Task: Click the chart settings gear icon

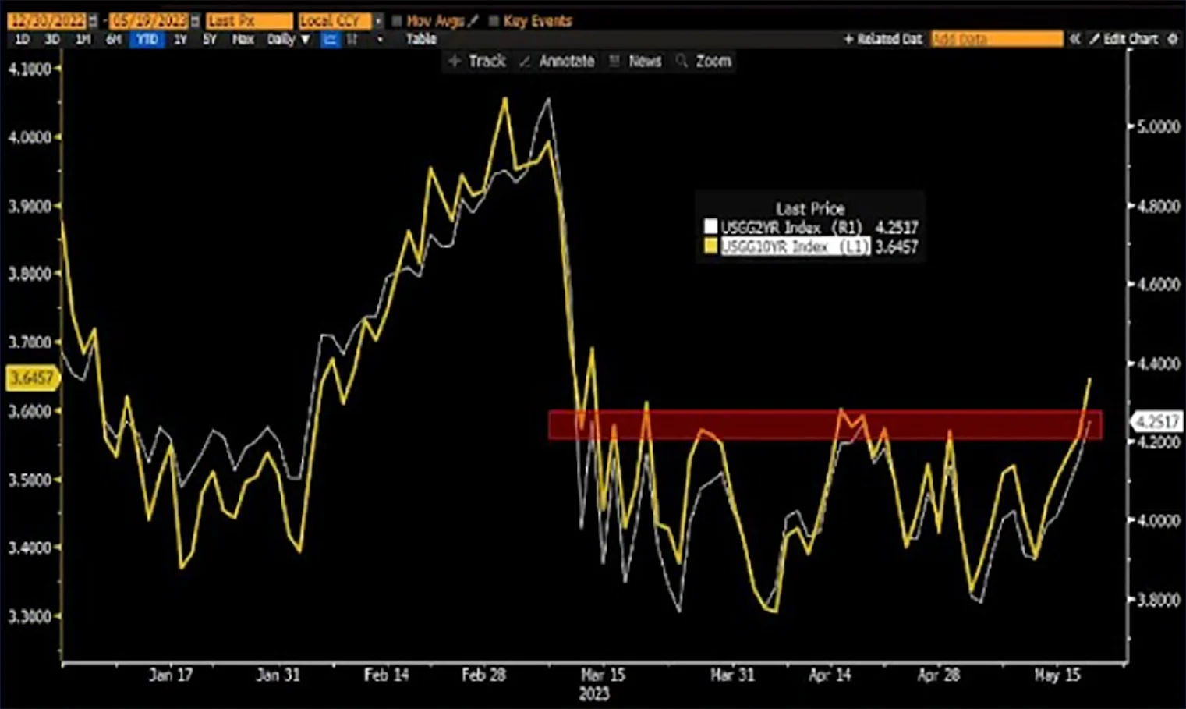Action: pos(1172,38)
